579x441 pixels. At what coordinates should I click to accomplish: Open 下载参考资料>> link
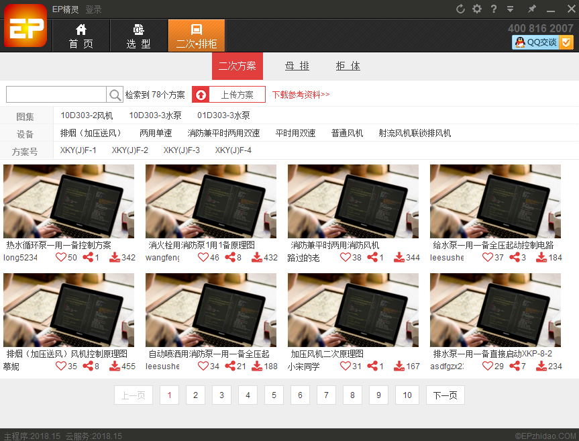coord(301,95)
